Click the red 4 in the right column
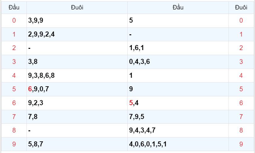Viewport: 255px width, 153px height. pos(241,76)
